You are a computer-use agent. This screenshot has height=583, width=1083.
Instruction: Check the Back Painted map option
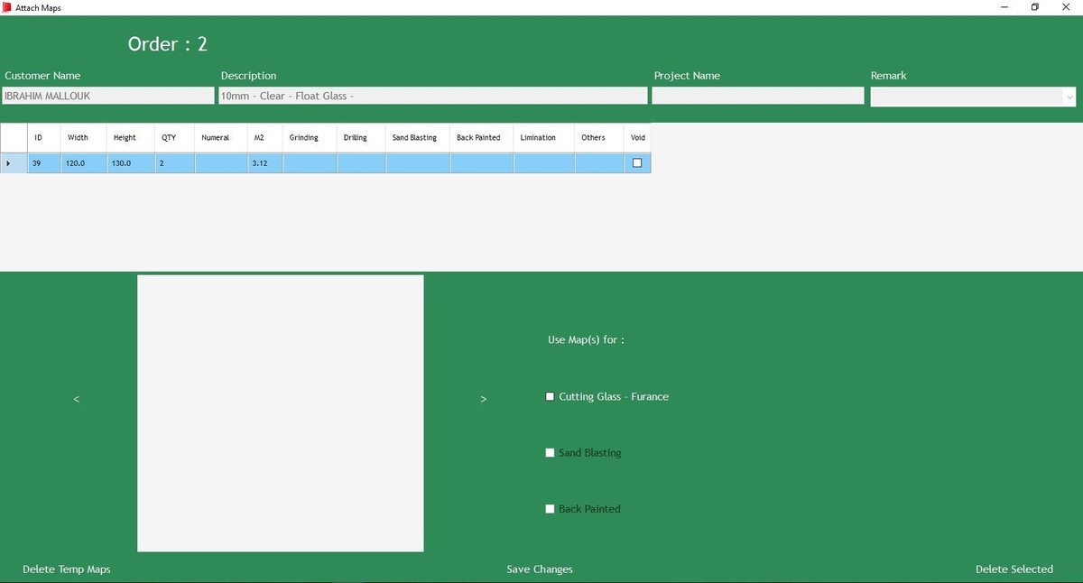coord(550,509)
